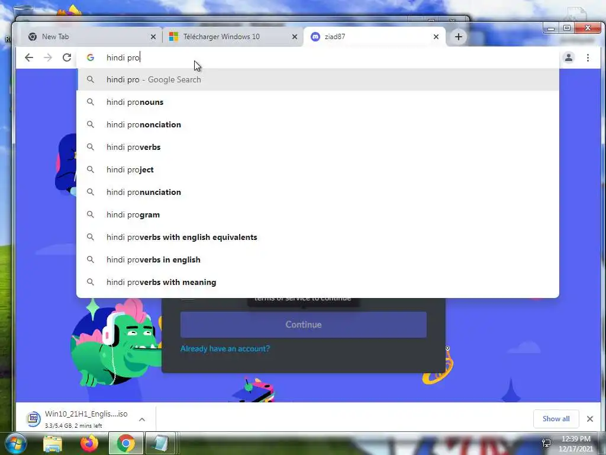Choose 'hindi proverbs in english' suggestion
This screenshot has width=606, height=455.
(318, 259)
